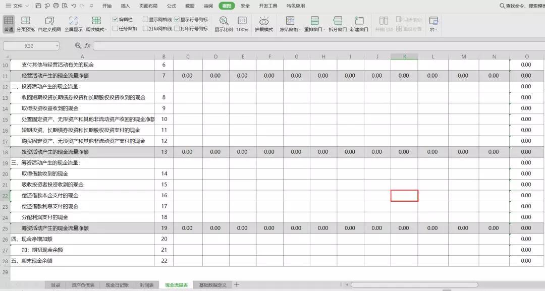Switch to the 现金日记账 sheet tab
This screenshot has height=291, width=545.
pyautogui.click(x=117, y=285)
